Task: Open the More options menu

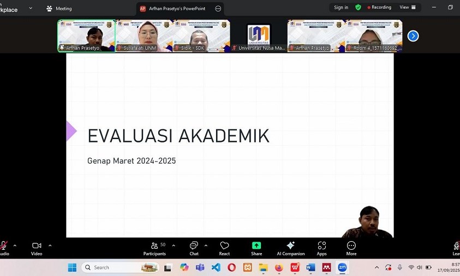Action: coord(351,248)
